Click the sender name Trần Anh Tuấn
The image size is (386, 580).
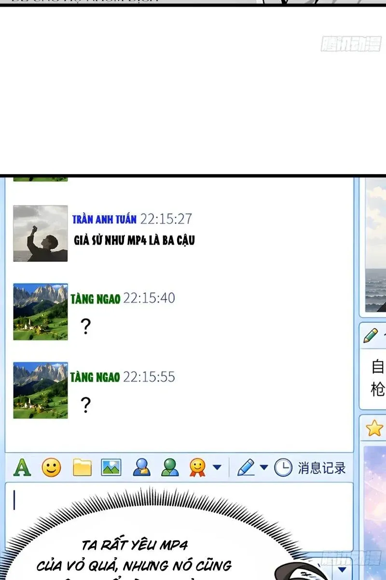click(x=104, y=219)
